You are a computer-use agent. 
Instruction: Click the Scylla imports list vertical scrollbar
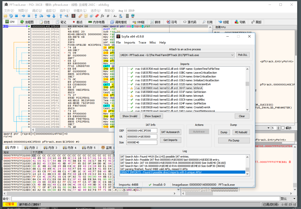[247, 89]
